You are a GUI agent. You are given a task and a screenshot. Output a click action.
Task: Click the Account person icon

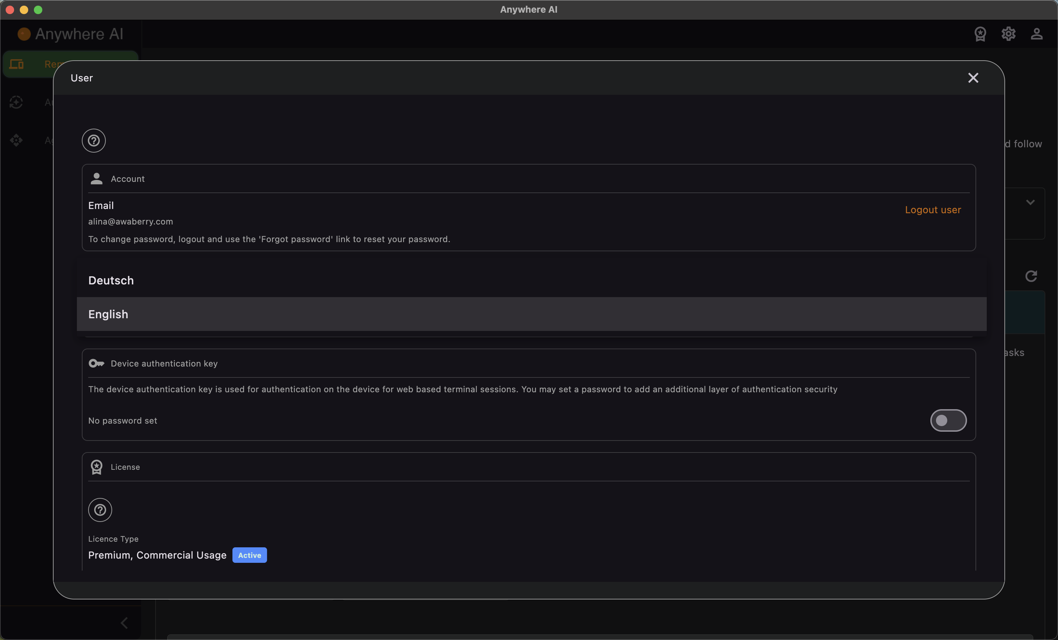coord(97,178)
